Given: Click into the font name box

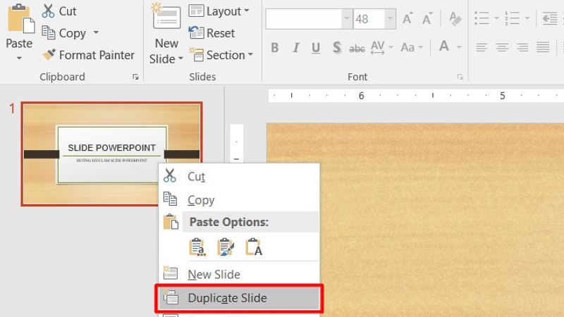Looking at the screenshot, I should pyautogui.click(x=304, y=19).
